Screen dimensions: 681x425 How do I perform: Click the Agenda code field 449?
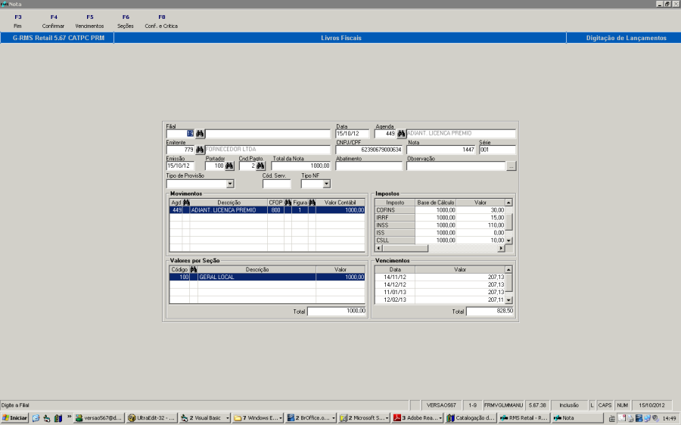(385, 134)
